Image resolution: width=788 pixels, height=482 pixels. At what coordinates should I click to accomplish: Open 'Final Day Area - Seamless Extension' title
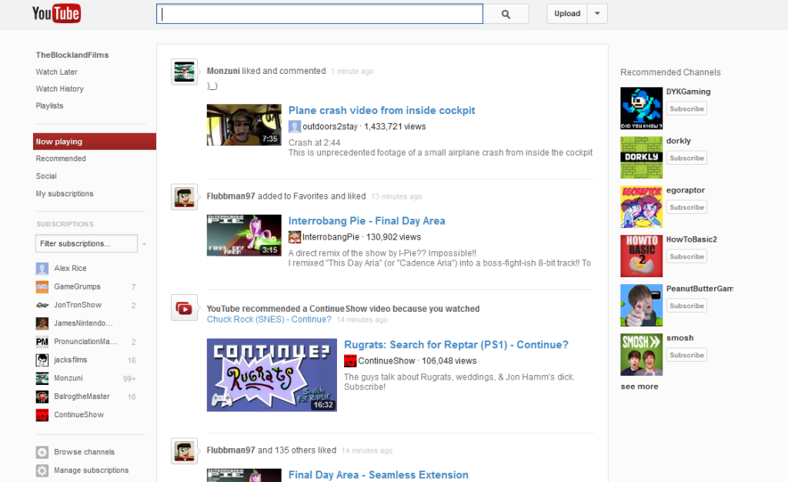coord(378,475)
